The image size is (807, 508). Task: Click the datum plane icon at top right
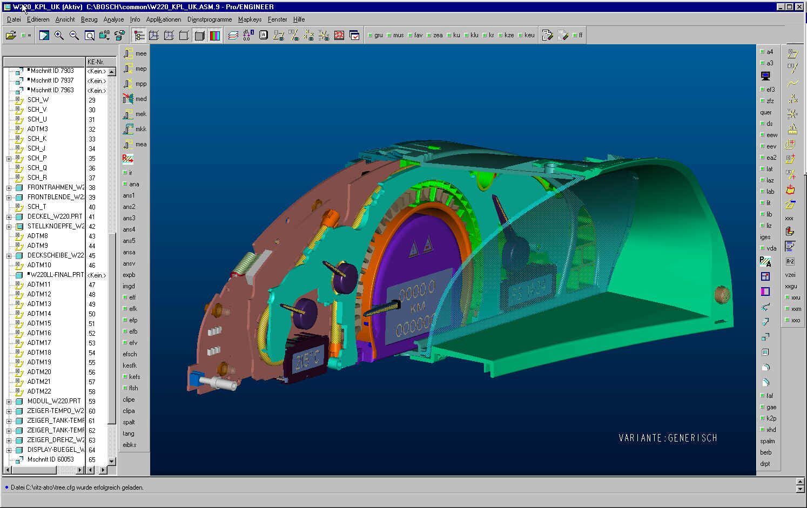[x=792, y=53]
